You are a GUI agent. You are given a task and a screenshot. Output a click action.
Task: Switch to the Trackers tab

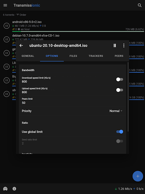[96, 56]
